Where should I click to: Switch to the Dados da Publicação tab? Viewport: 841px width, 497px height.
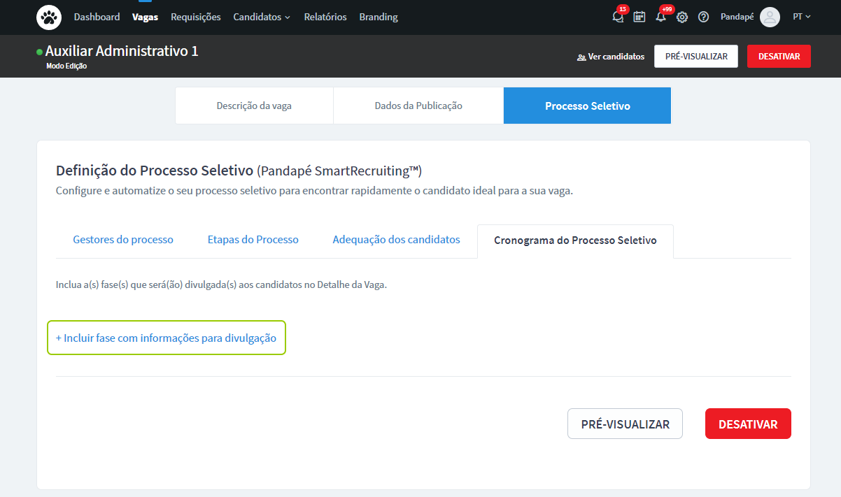[418, 106]
